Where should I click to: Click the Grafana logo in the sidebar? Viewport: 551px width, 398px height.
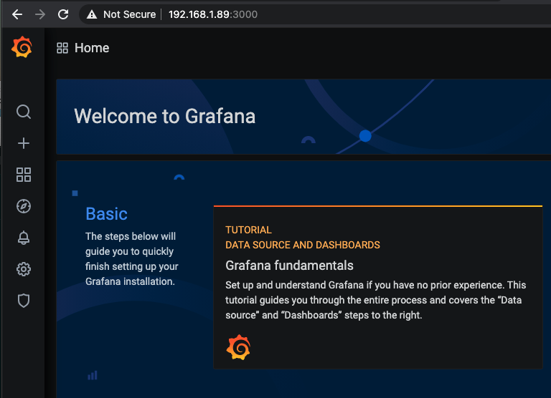pos(22,48)
